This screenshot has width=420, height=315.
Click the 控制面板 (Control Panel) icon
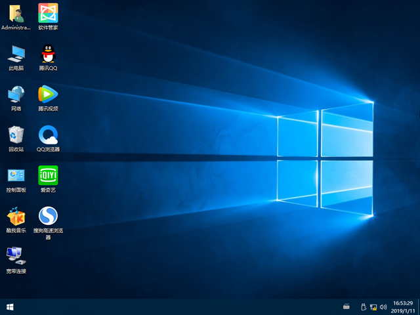tap(16, 175)
